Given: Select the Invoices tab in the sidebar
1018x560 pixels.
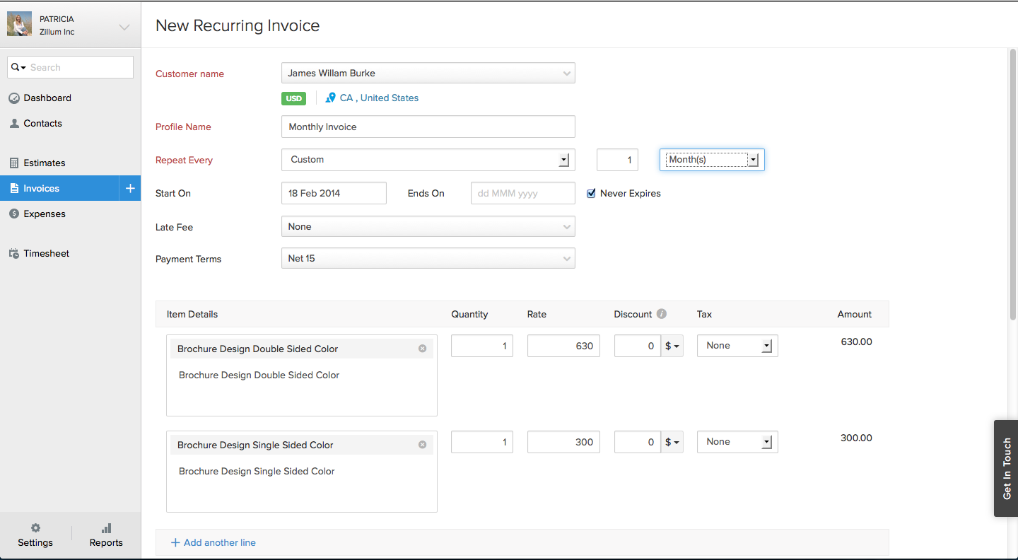Looking at the screenshot, I should (x=42, y=188).
